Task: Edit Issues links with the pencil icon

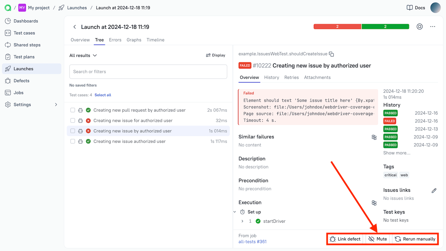Action: [x=434, y=190]
